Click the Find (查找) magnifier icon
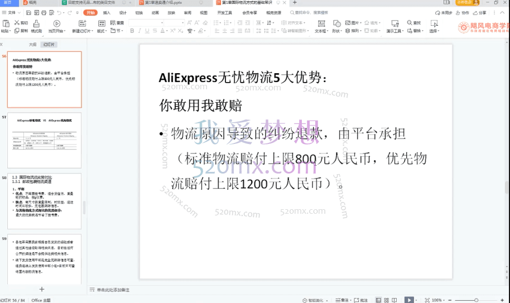510x303 pixels. pos(410,23)
